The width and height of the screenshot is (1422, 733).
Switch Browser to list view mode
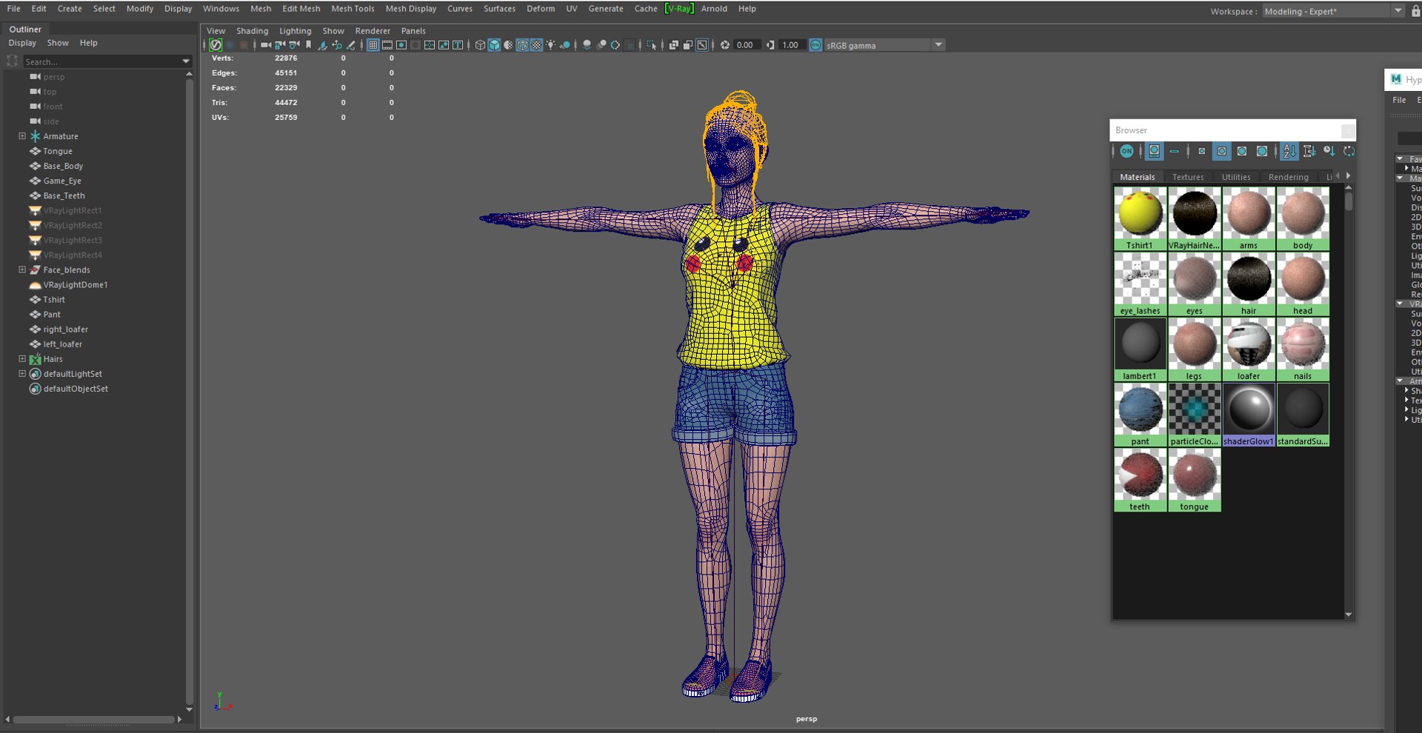point(1174,151)
